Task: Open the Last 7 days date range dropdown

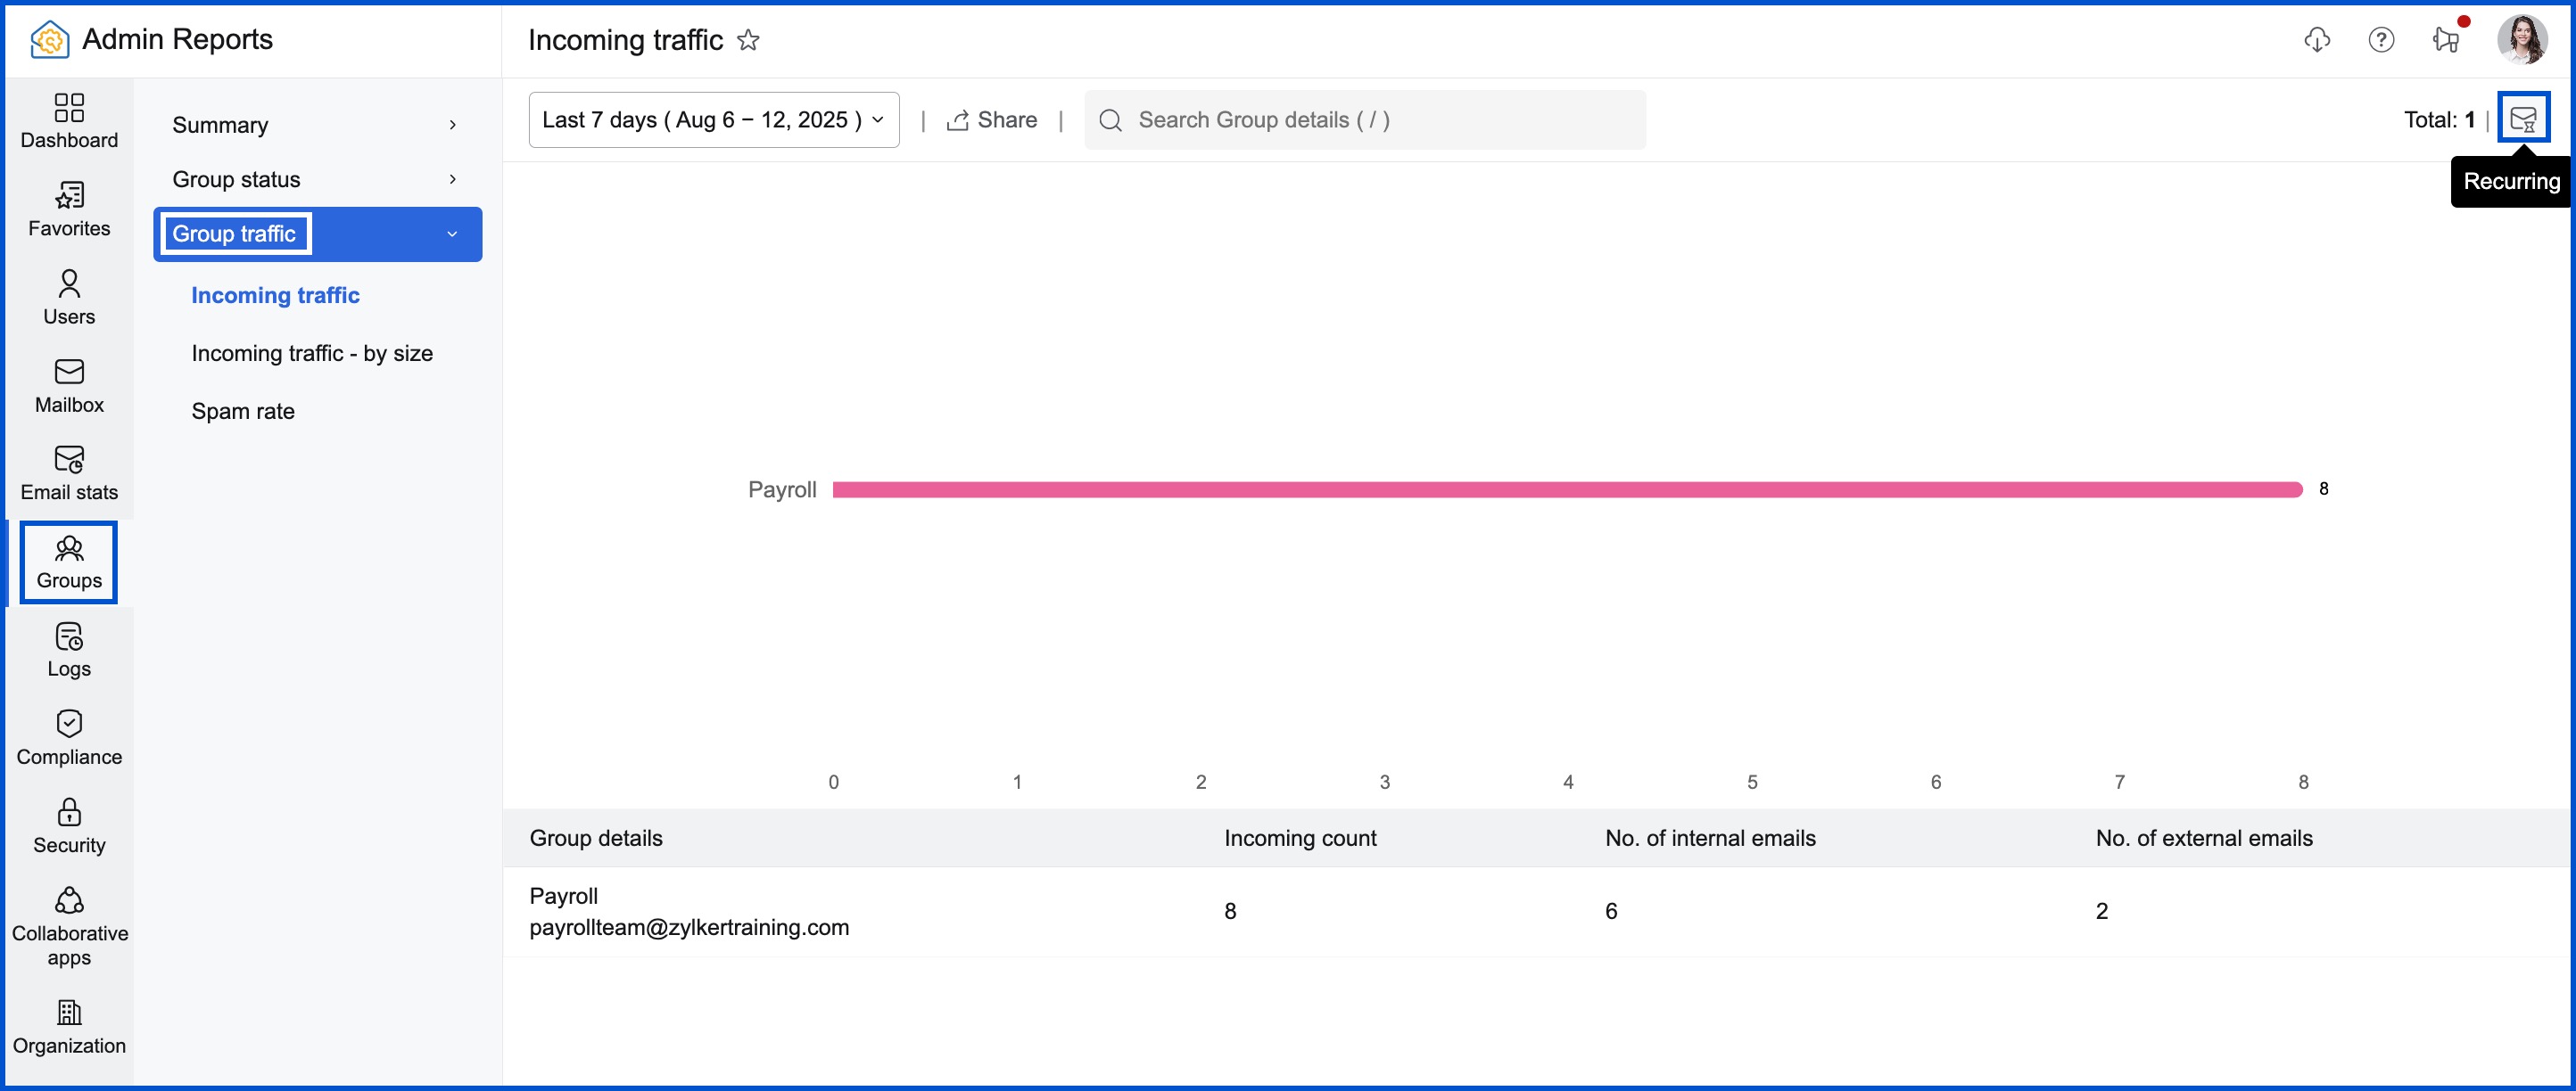Action: [713, 119]
